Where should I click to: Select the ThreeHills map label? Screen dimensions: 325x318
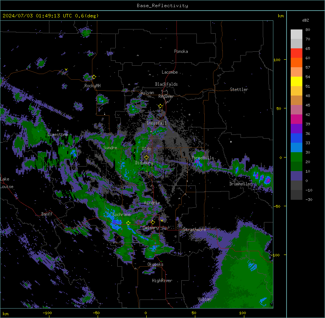point(202,158)
